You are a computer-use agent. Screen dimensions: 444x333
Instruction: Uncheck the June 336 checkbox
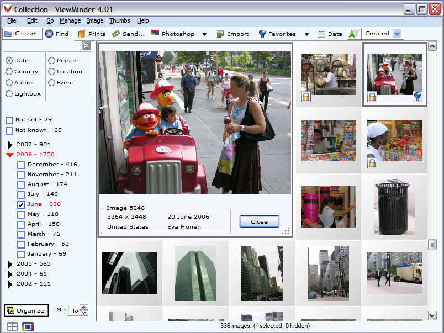21,205
